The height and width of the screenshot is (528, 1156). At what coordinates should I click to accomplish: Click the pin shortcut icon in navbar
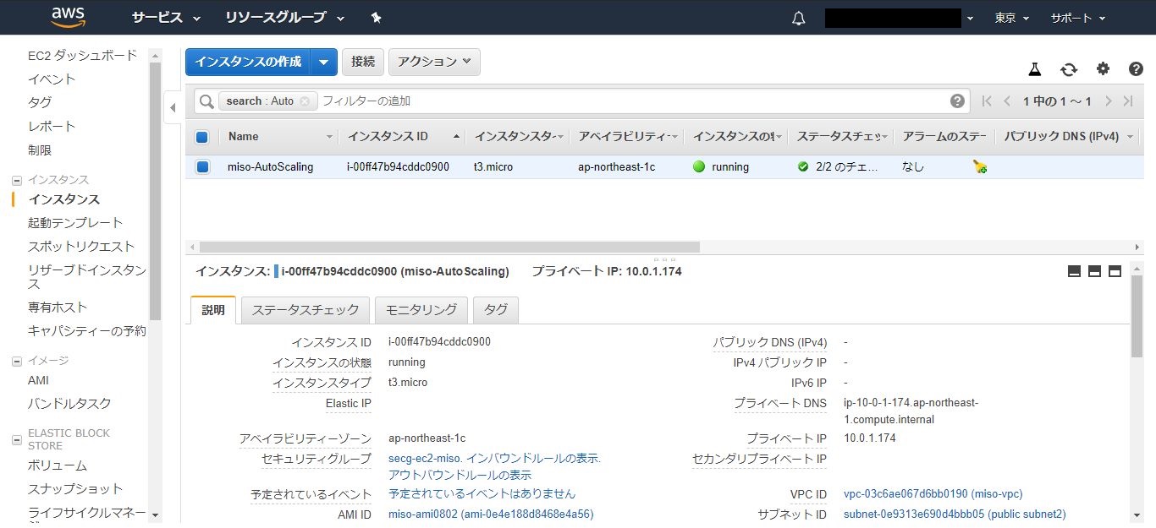[377, 18]
